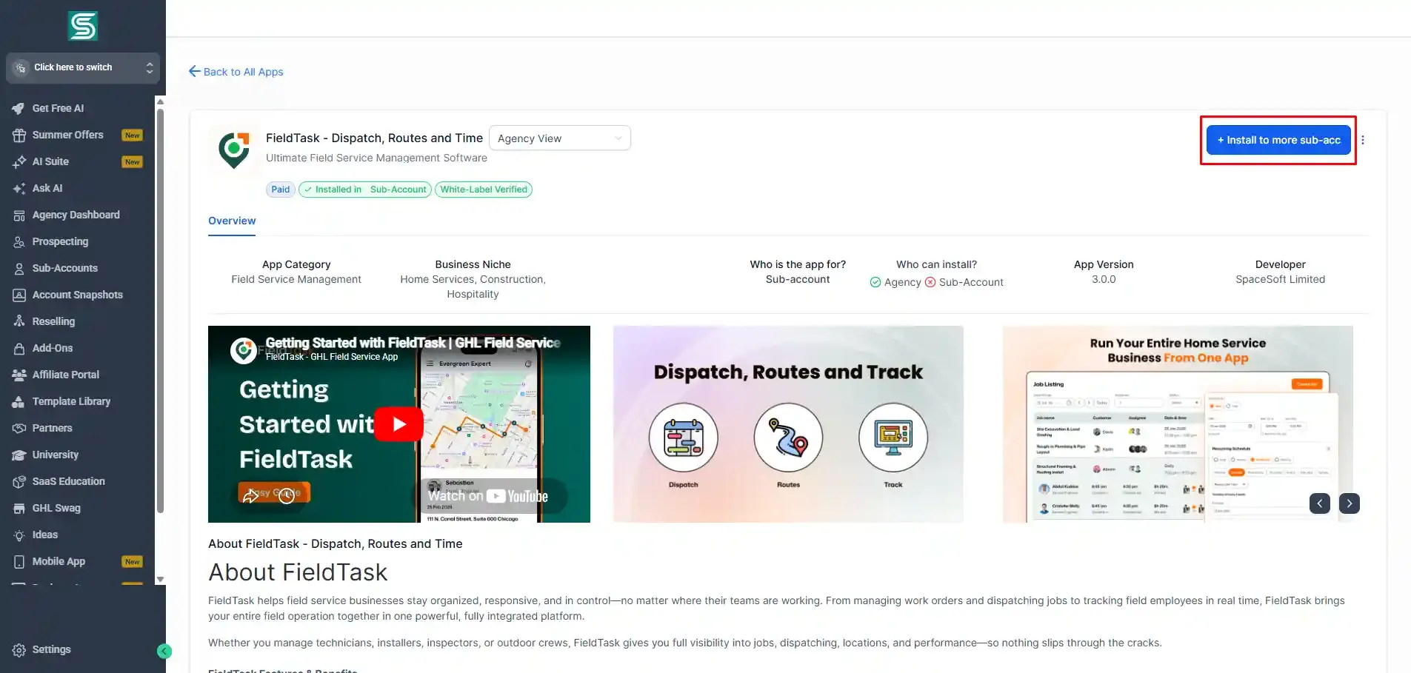Viewport: 1411px width, 673px height.
Task: Click the sidebar scrollbar up arrow
Action: (160, 101)
